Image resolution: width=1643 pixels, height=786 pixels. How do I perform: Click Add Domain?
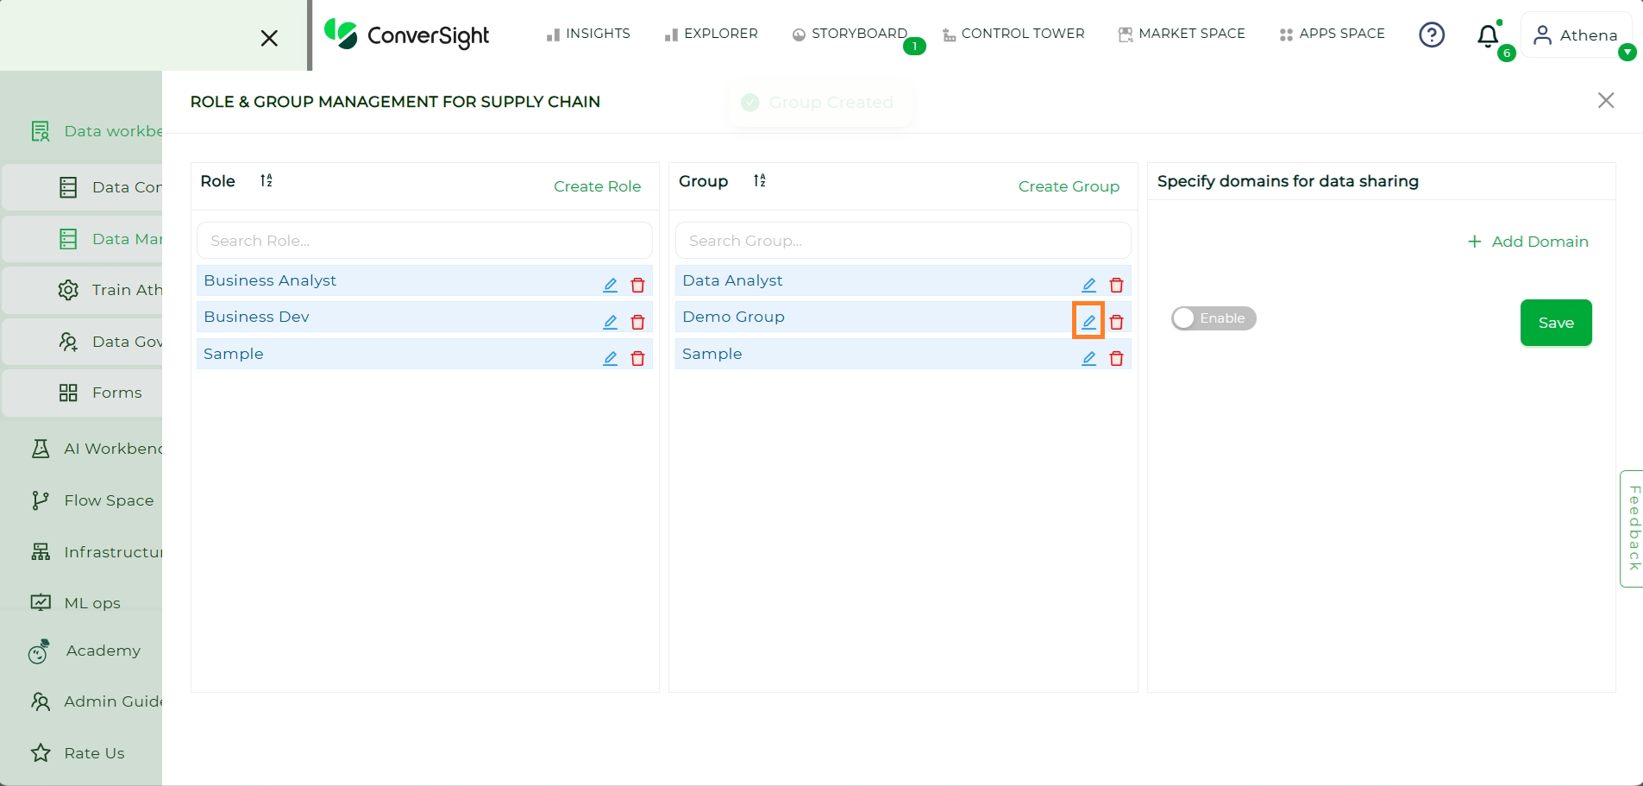click(x=1528, y=242)
